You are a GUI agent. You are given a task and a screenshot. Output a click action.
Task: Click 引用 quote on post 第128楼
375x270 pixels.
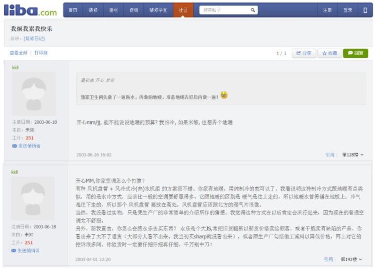click(x=330, y=154)
